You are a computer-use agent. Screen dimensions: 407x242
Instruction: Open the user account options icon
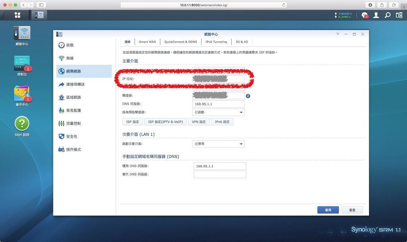point(376,15)
